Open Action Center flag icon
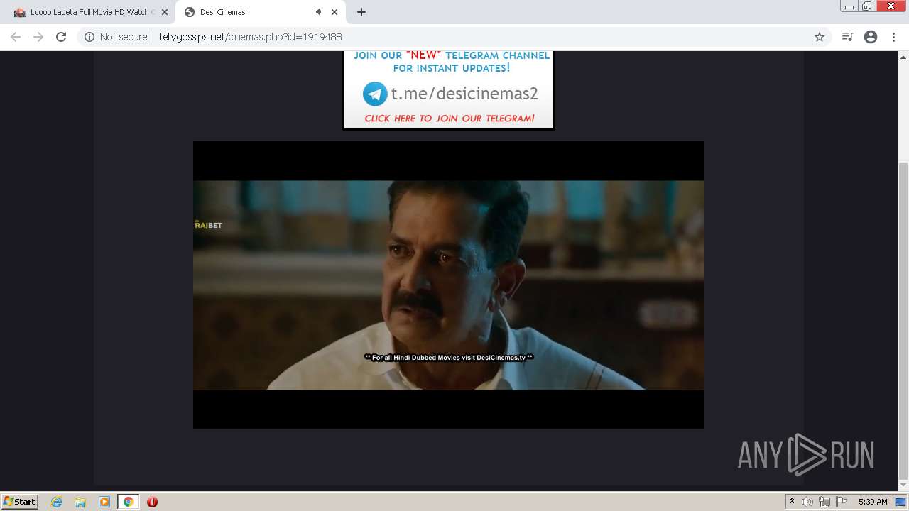Viewport: 909px width, 511px height. [x=842, y=502]
